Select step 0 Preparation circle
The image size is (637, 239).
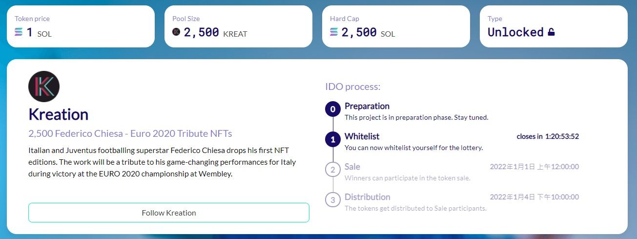[x=333, y=109]
